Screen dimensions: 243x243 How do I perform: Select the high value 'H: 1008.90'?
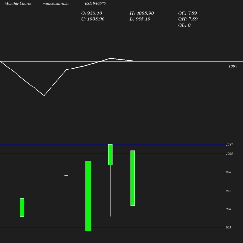pyautogui.click(x=141, y=13)
